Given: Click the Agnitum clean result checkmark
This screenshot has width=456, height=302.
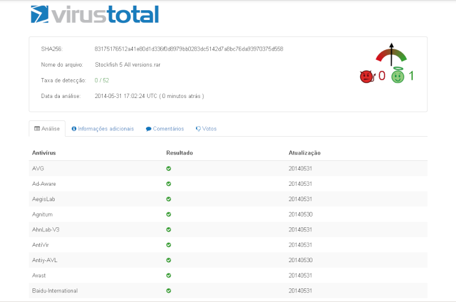Looking at the screenshot, I should coord(169,214).
